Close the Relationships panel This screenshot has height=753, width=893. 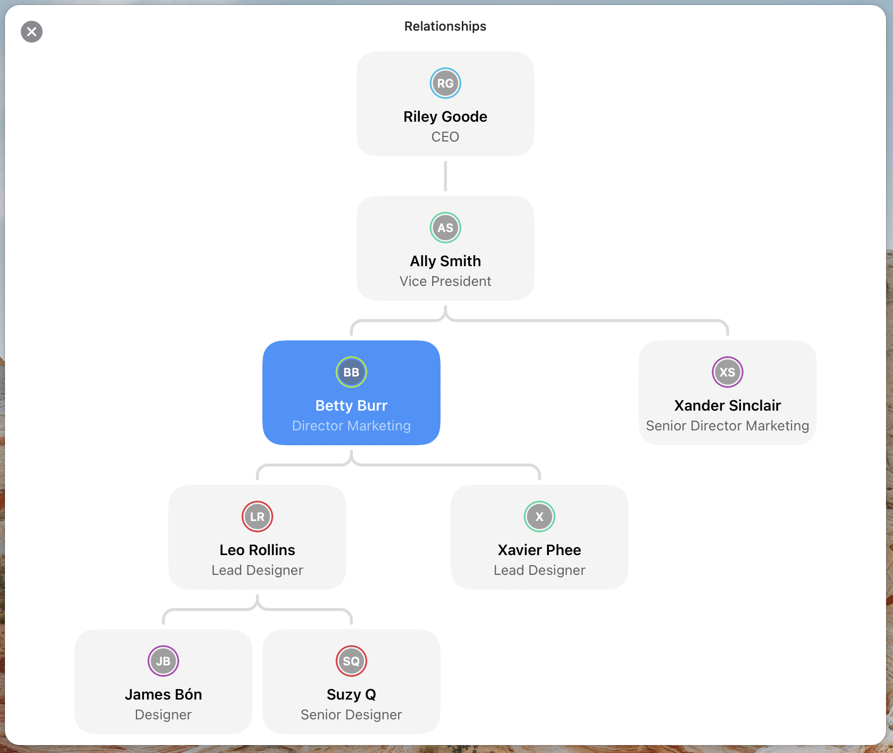(32, 32)
